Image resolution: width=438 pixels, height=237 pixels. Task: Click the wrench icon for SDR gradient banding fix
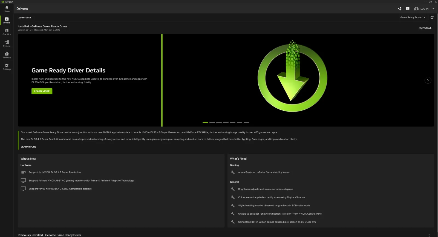[233, 206]
